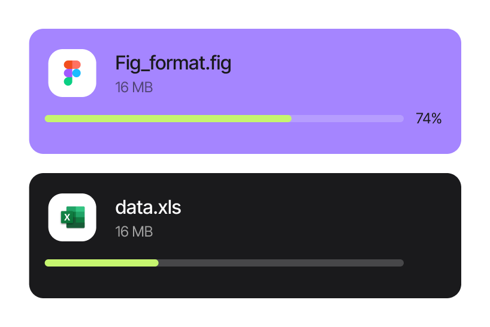Click the 74% progress label
490x327 pixels.
click(x=428, y=119)
